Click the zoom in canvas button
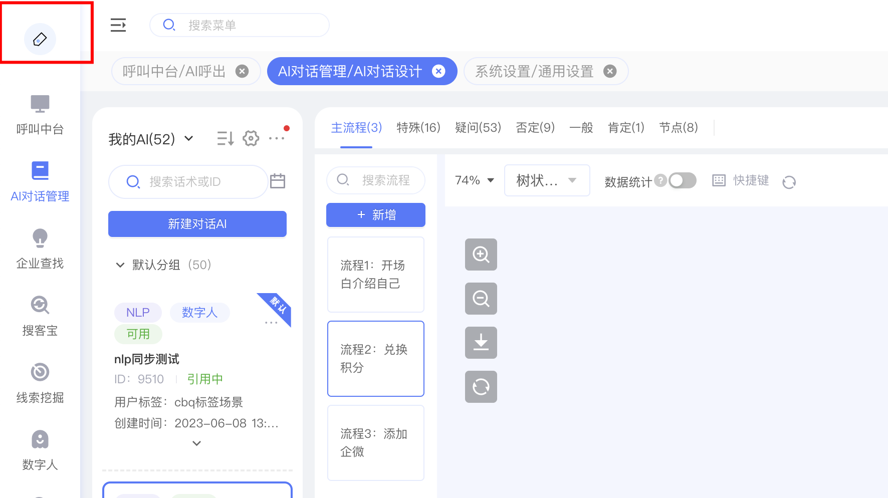Viewport: 888px width, 498px height. pyautogui.click(x=481, y=255)
